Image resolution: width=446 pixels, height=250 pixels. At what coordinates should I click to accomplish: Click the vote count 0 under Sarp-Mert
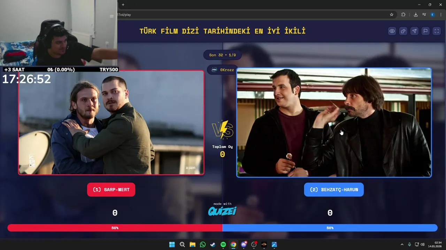click(x=115, y=213)
